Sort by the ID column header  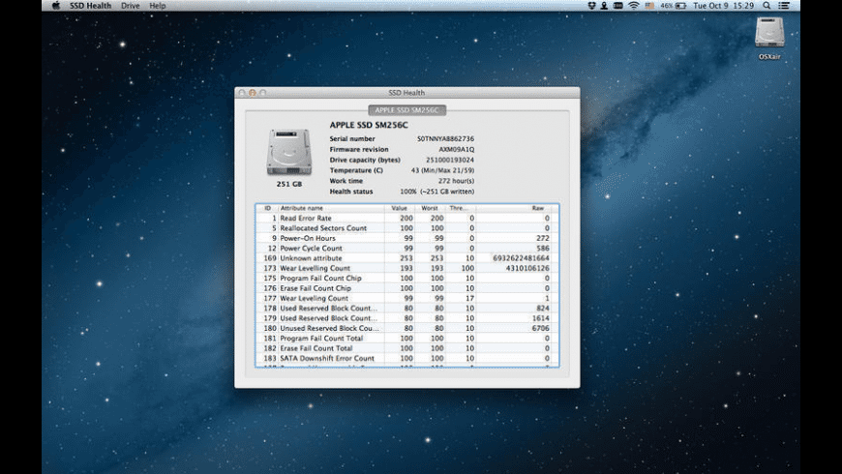click(x=267, y=208)
